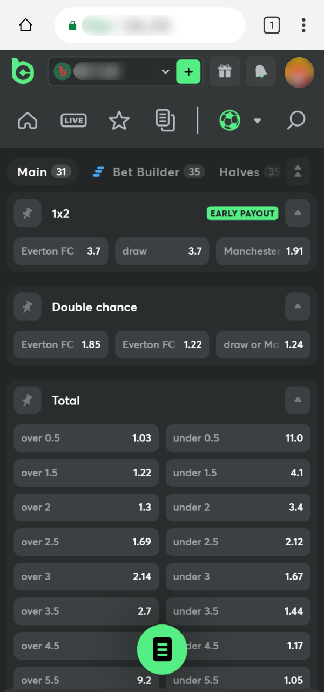Open the browser tabs counter
The height and width of the screenshot is (692, 324).
272,25
